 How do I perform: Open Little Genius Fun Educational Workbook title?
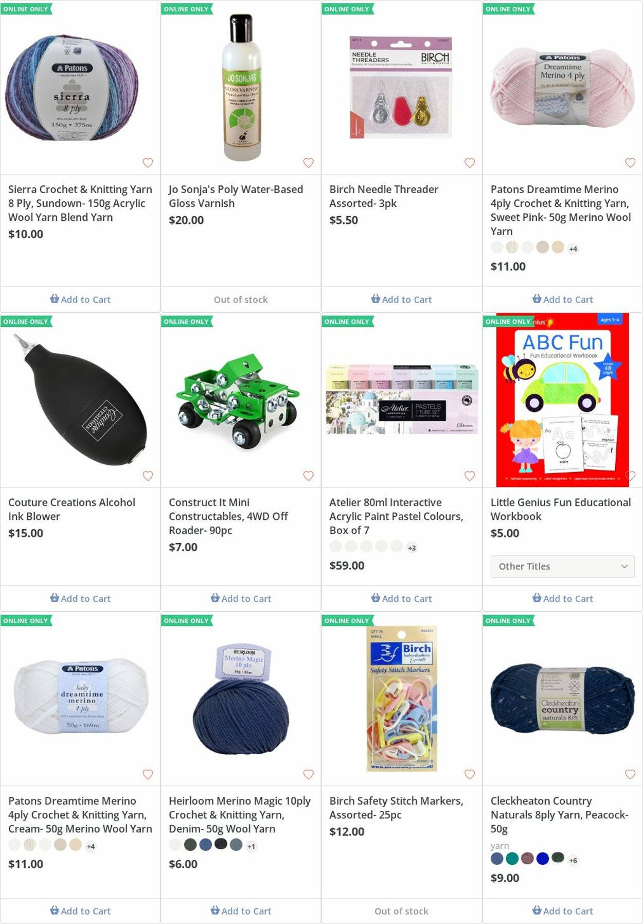[561, 509]
